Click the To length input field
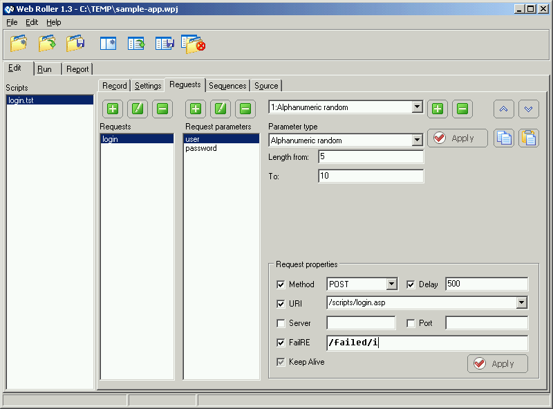 [371, 176]
